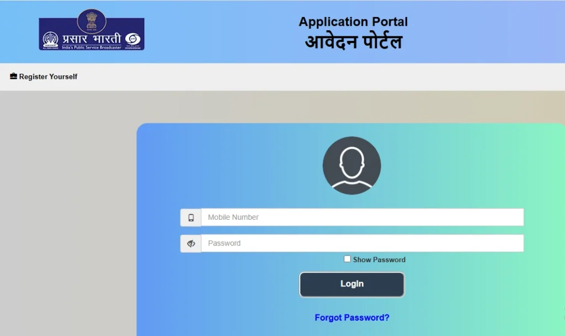Focus the Password input field
This screenshot has height=336, width=565.
click(362, 243)
